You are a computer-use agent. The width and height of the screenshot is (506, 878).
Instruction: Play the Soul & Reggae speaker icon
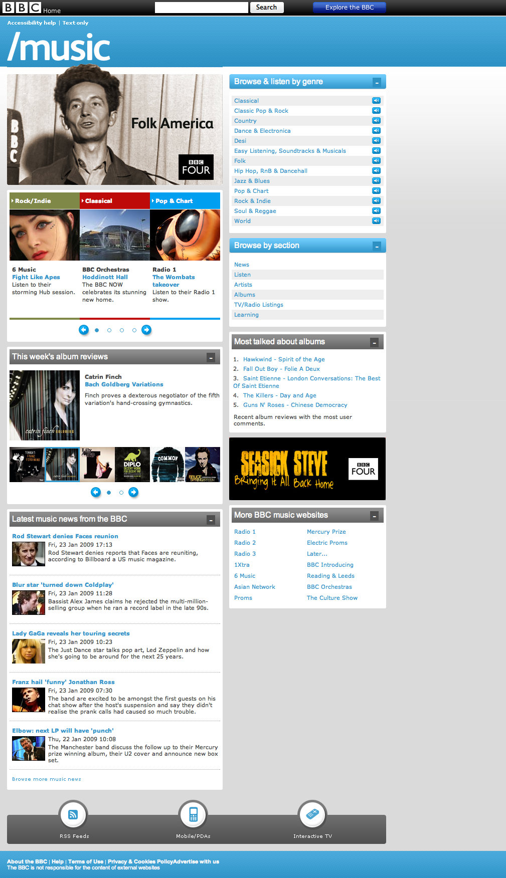[376, 211]
